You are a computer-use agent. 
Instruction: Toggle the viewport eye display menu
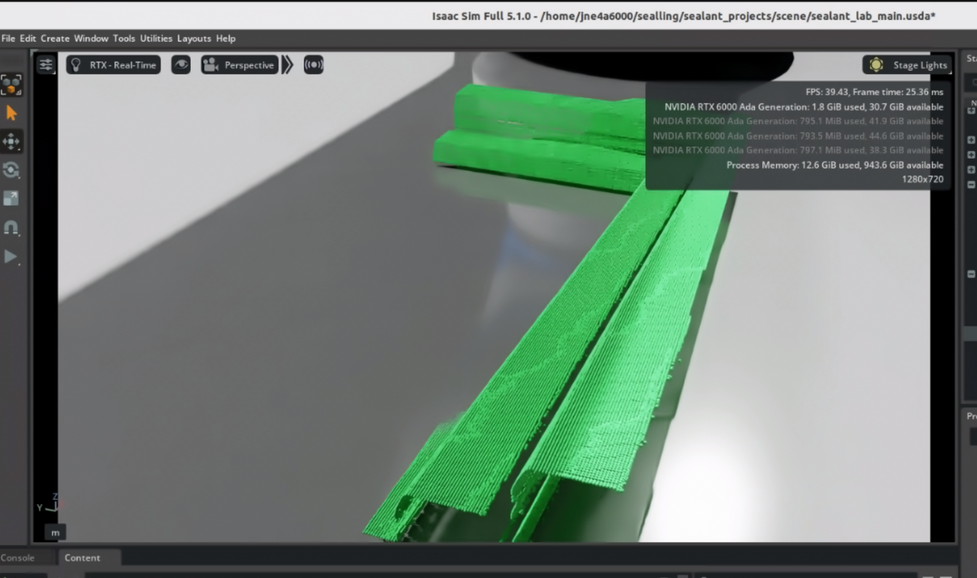[x=181, y=65]
